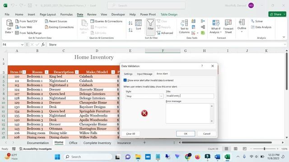The width and height of the screenshot is (289, 162).
Task: Open File Explorer from taskbar
Action: (x=138, y=157)
